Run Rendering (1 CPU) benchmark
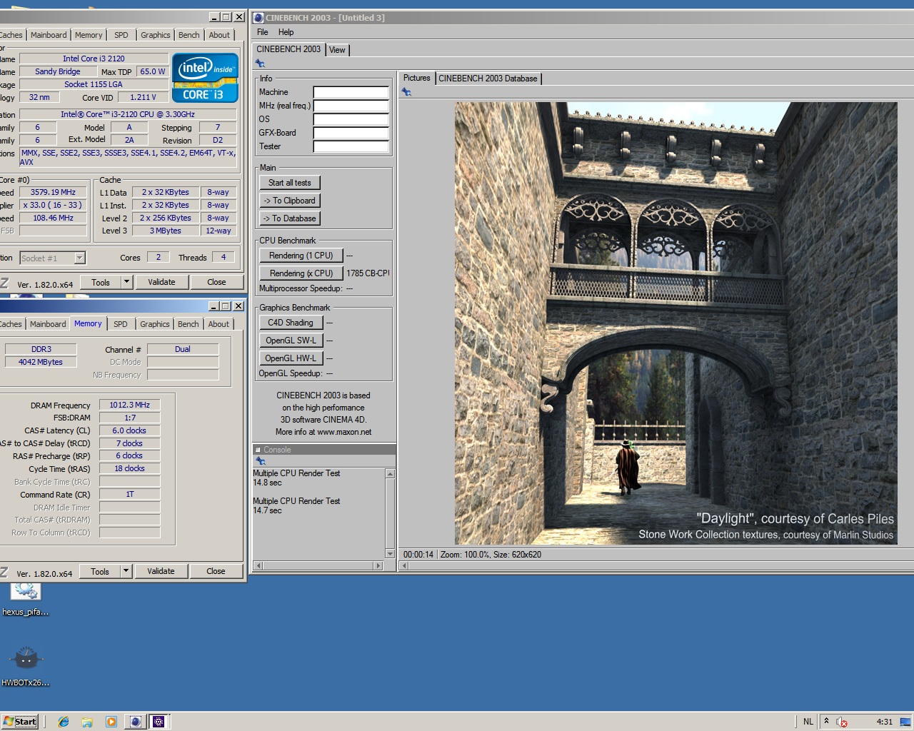Screen dimensions: 914x731 pos(301,256)
